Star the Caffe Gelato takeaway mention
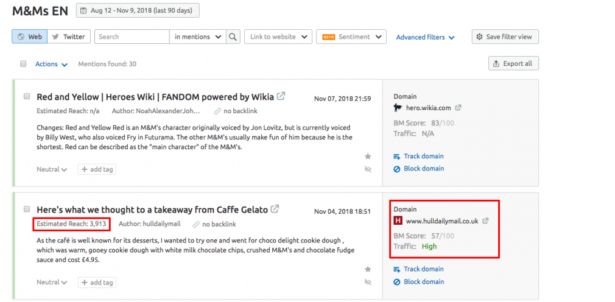The image size is (615, 302). (x=368, y=269)
